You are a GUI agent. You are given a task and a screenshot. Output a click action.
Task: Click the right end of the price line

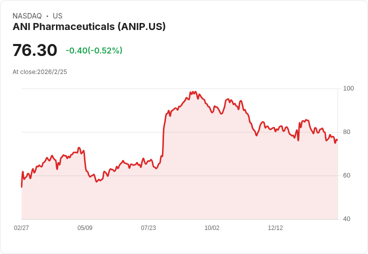(337, 140)
